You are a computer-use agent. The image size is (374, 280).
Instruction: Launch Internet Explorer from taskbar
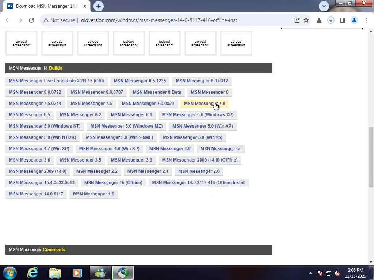click(x=32, y=273)
